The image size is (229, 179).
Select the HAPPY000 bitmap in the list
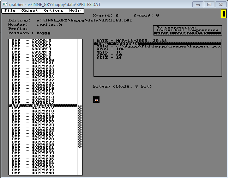(x=42, y=60)
